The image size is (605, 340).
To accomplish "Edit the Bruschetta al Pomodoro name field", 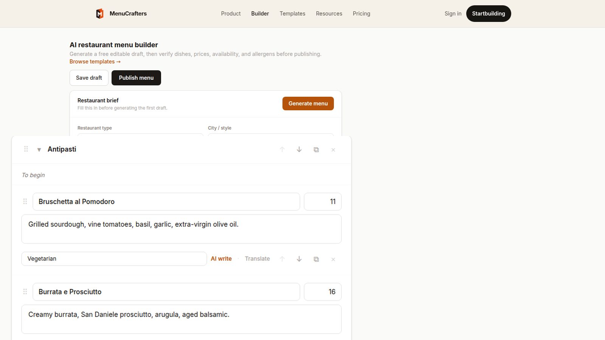I will point(166,202).
